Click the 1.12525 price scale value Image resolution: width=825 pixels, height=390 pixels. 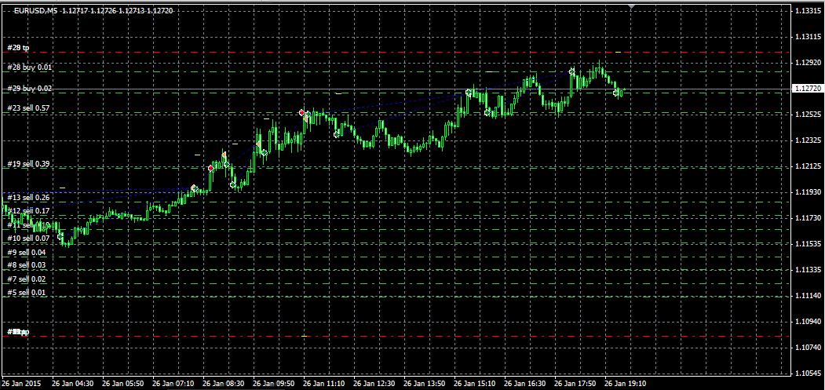coord(807,115)
